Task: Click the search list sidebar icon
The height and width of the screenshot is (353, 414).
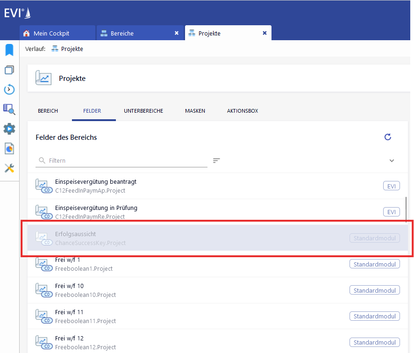Action: (9, 109)
